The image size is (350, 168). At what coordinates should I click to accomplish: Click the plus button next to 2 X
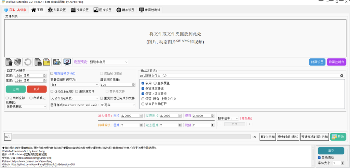click(x=249, y=124)
